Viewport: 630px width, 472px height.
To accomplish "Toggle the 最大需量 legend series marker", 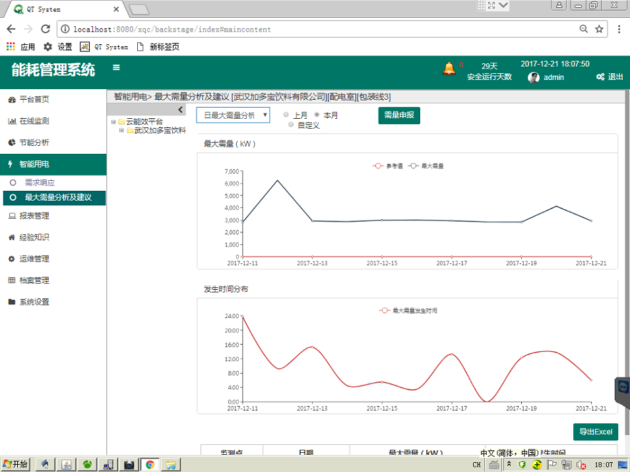I will (414, 166).
